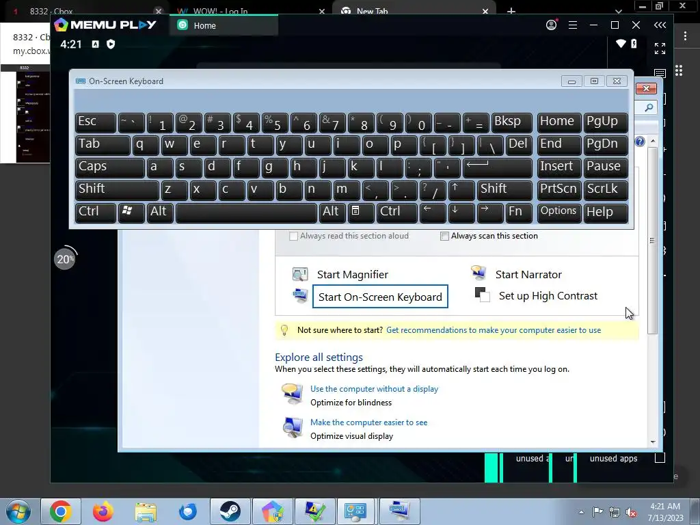The height and width of the screenshot is (525, 700).
Task: Open Google Chrome from the taskbar
Action: coord(61,511)
